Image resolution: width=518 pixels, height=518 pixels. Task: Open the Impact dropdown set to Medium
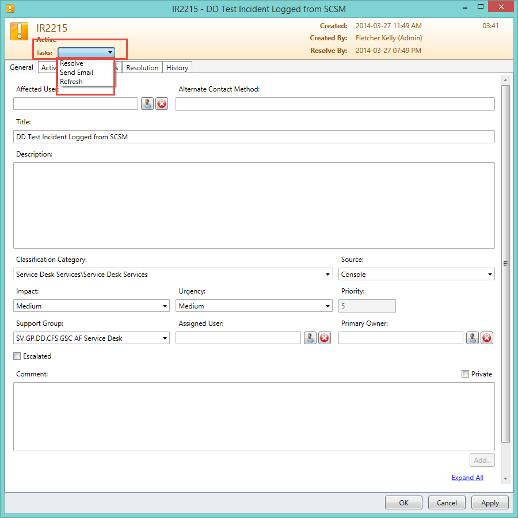pyautogui.click(x=165, y=306)
